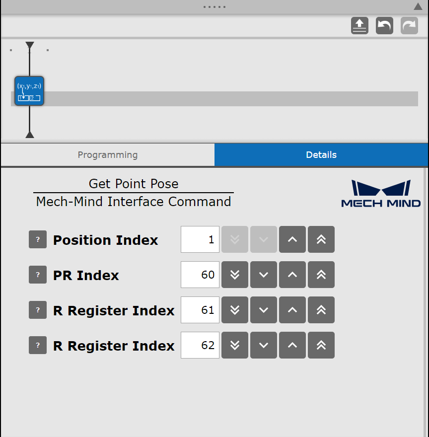Click the upload program icon in the toolbar
This screenshot has height=437, width=429.
[x=359, y=25]
